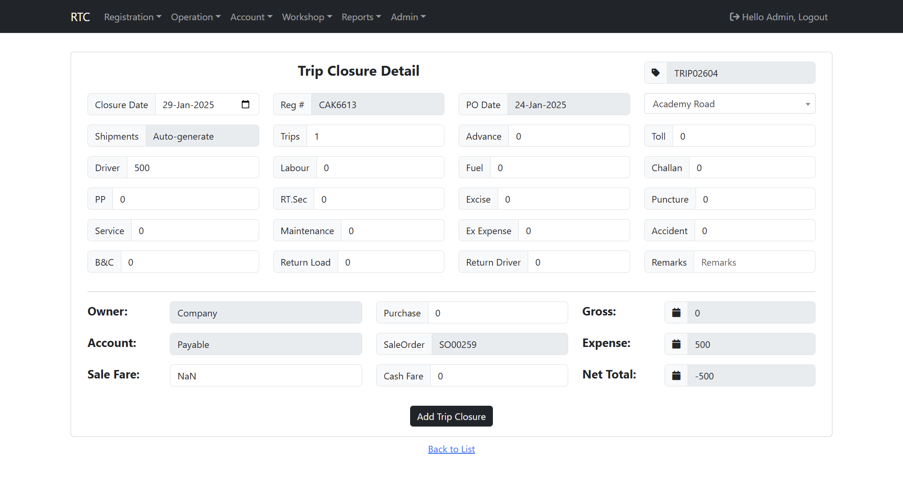The image size is (903, 496).
Task: Click the tag icon beside TRIP02604
Action: tap(656, 73)
